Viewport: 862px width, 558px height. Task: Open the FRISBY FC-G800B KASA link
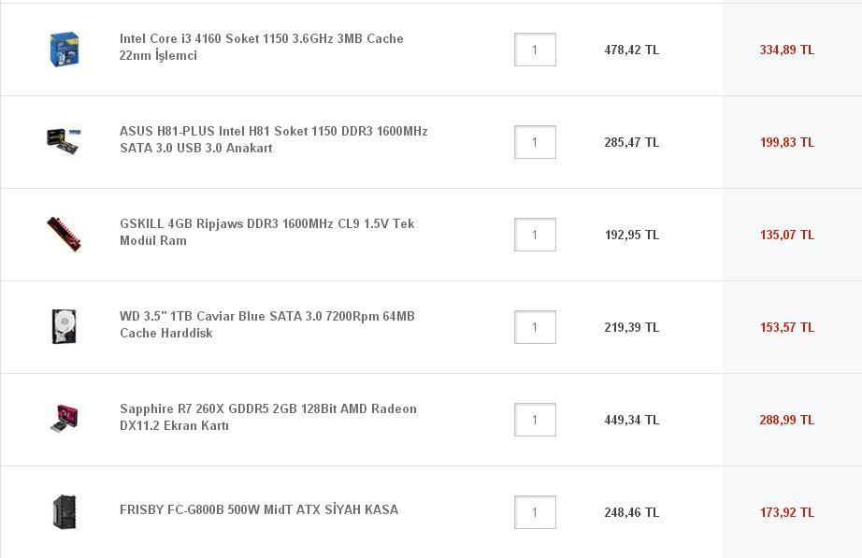[259, 509]
